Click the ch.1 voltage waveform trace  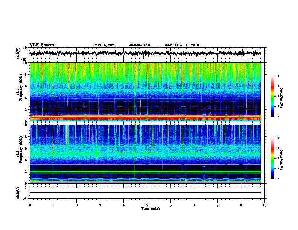tap(145, 53)
